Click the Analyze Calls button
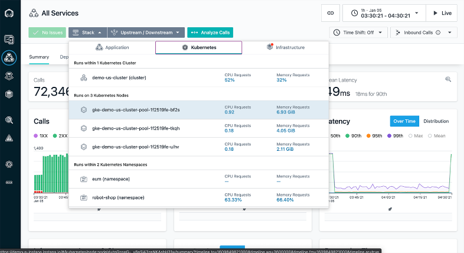This screenshot has height=253, width=464. [x=210, y=33]
